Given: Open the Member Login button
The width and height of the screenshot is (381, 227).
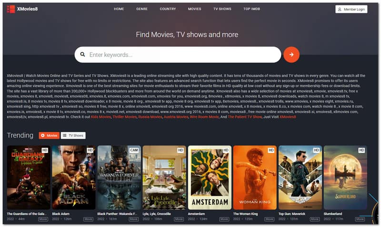Looking at the screenshot, I should [351, 9].
